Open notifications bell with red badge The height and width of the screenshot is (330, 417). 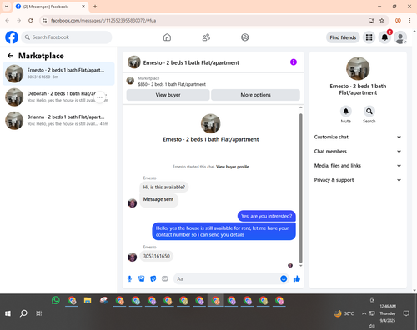(384, 37)
